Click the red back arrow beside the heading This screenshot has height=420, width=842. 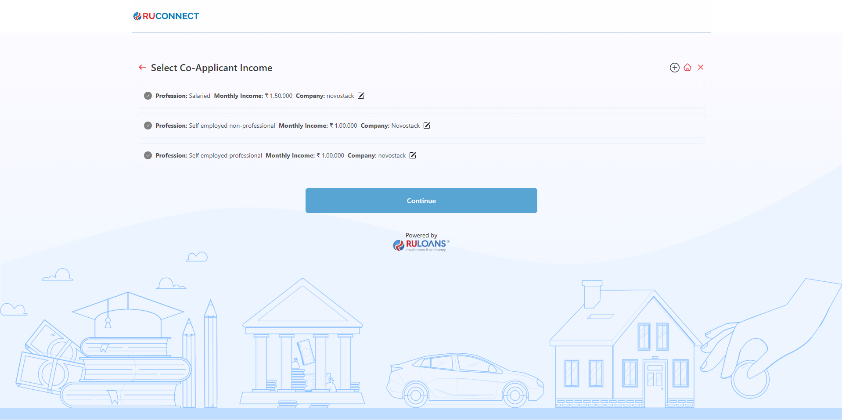(142, 67)
